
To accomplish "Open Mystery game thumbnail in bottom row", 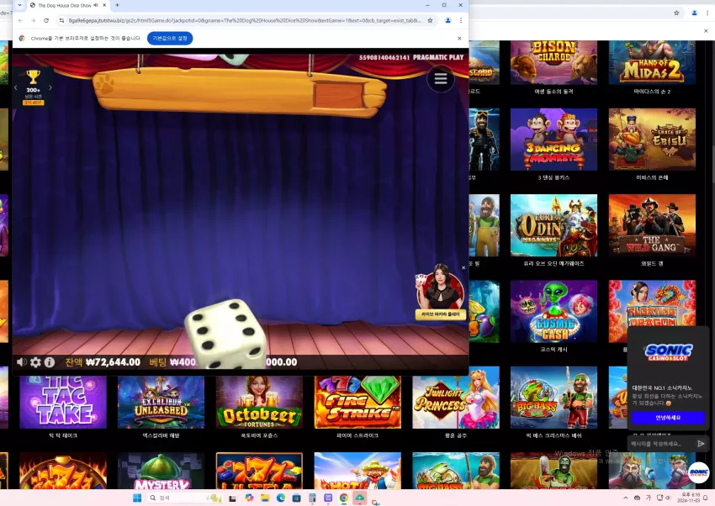I will point(161,471).
